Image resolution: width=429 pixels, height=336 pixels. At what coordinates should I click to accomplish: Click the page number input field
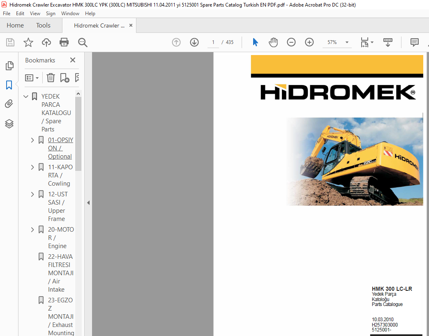pos(213,42)
